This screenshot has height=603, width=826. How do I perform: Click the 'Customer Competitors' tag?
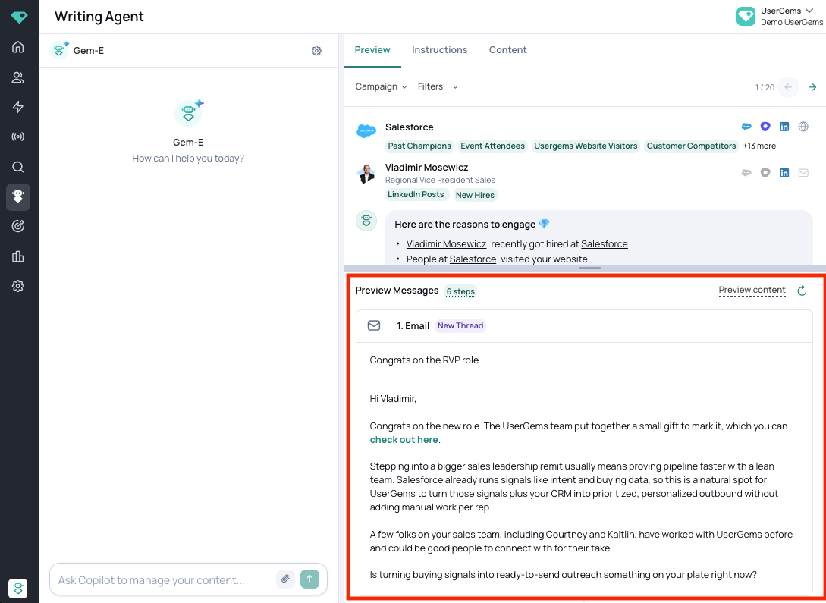(691, 146)
